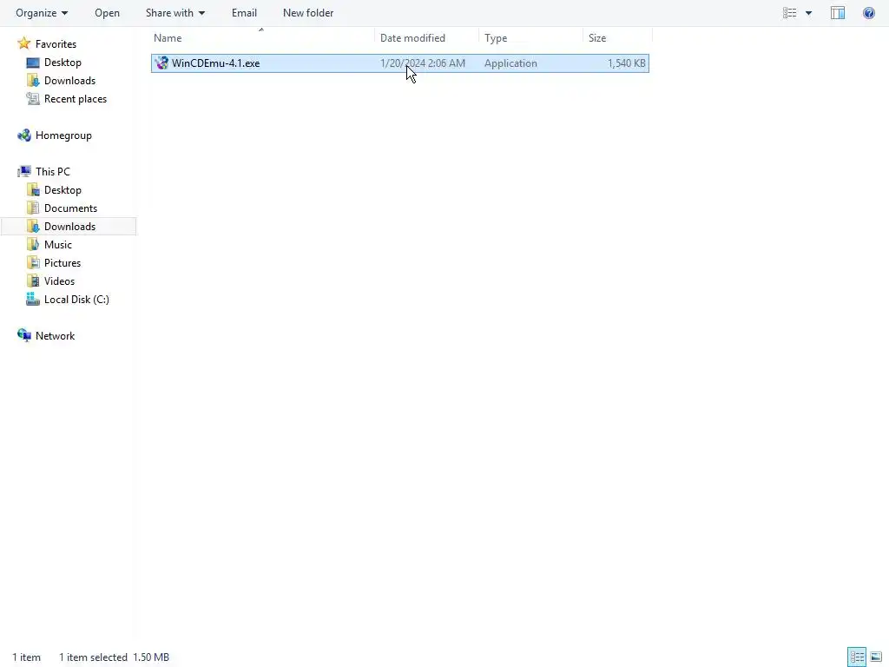This screenshot has width=889, height=667.
Task: Open Recent places in Favorites
Action: tap(76, 99)
